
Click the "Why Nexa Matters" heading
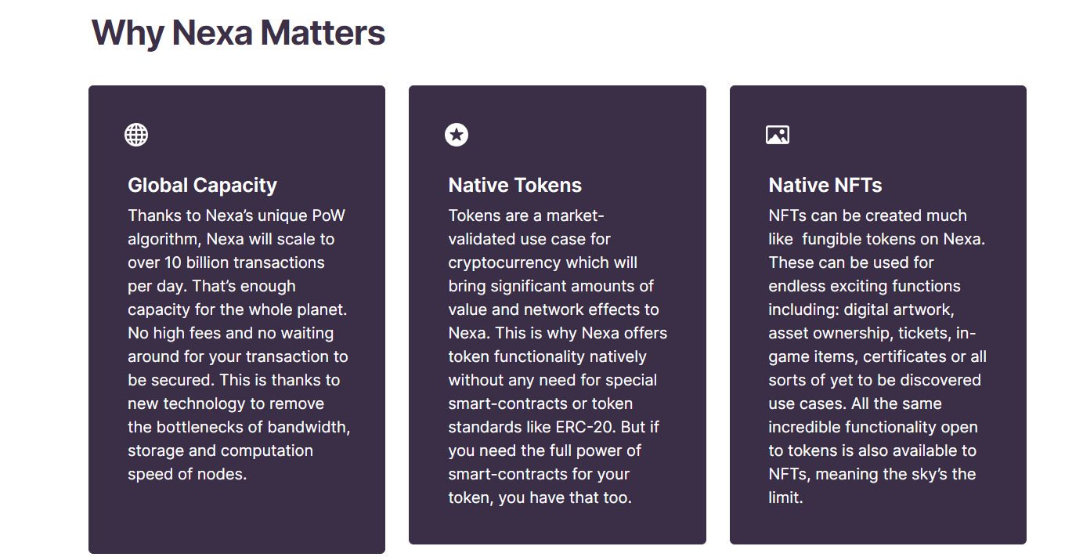[x=238, y=34]
